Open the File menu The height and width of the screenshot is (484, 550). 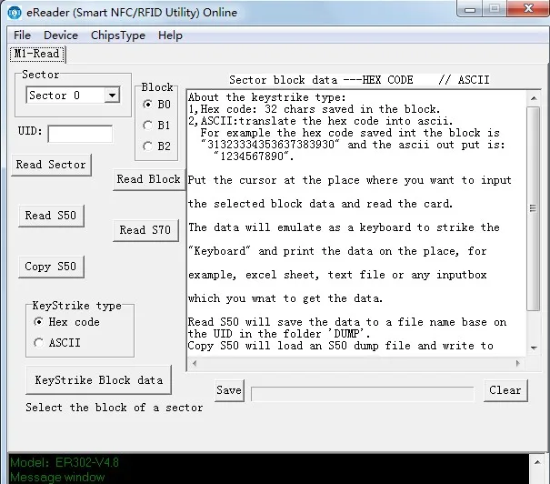coord(22,35)
